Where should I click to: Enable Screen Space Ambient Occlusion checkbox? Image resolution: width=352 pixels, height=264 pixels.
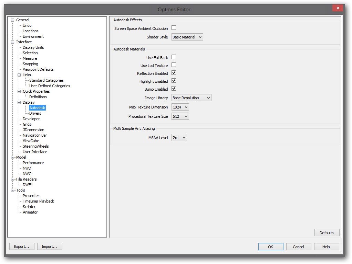coord(174,28)
